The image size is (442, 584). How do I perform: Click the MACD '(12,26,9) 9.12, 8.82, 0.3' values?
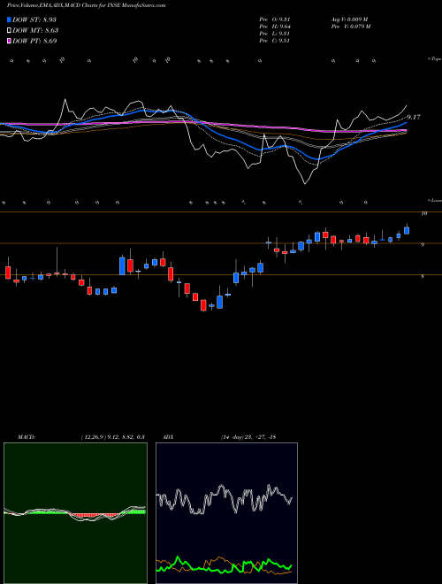pos(112,437)
